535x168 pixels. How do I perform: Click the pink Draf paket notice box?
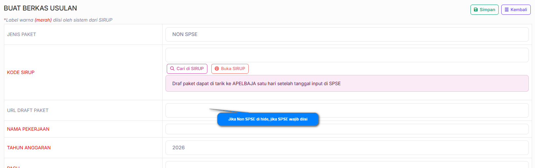pyautogui.click(x=347, y=84)
